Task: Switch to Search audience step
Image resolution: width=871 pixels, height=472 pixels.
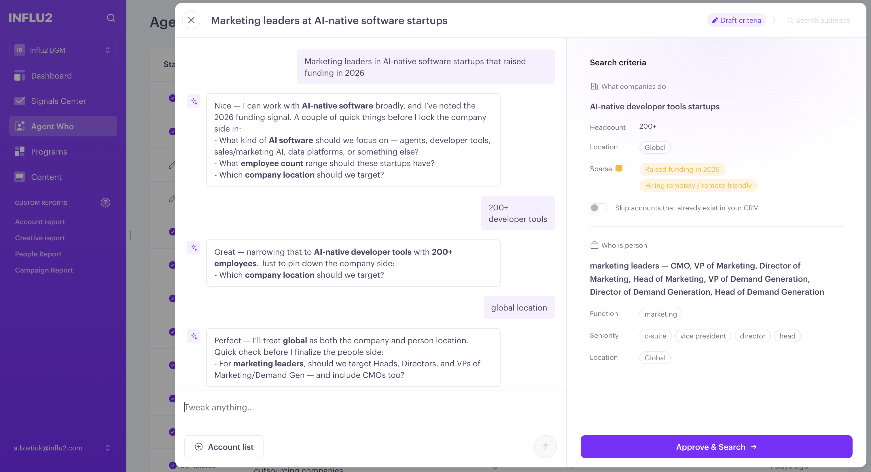Action: tap(819, 20)
